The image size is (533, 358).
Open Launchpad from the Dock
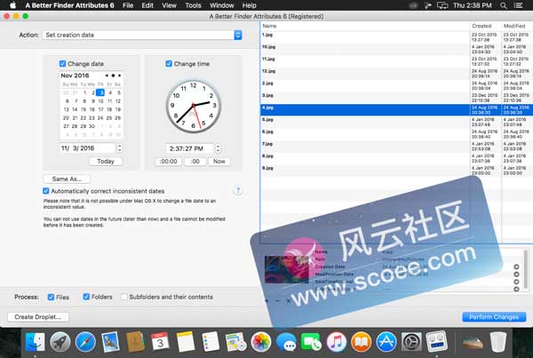click(x=60, y=342)
